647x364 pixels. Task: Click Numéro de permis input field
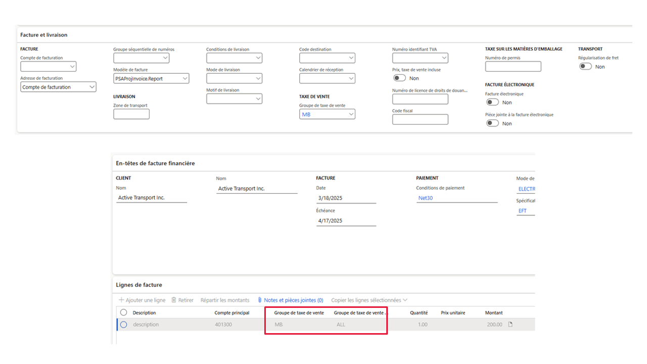point(513,66)
